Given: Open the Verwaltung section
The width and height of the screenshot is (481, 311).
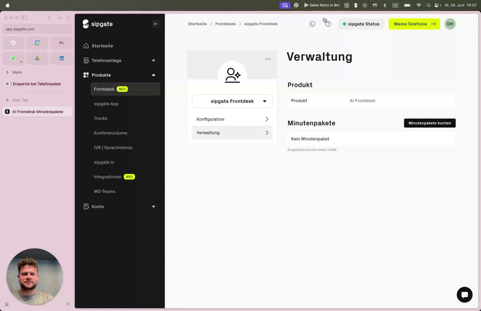Looking at the screenshot, I should pos(232,133).
